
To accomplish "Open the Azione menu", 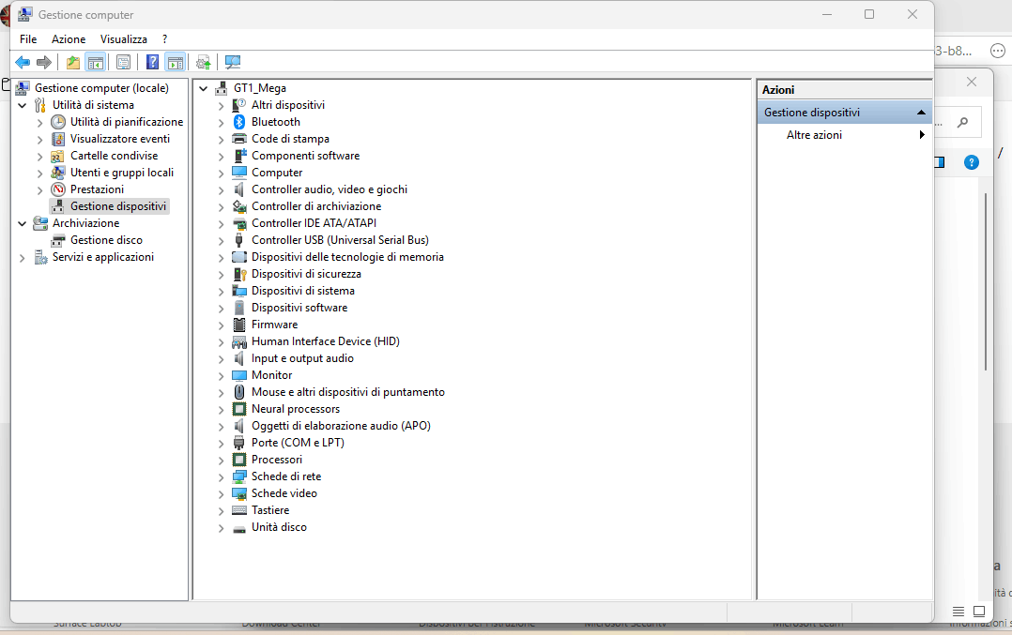I will 69,39.
